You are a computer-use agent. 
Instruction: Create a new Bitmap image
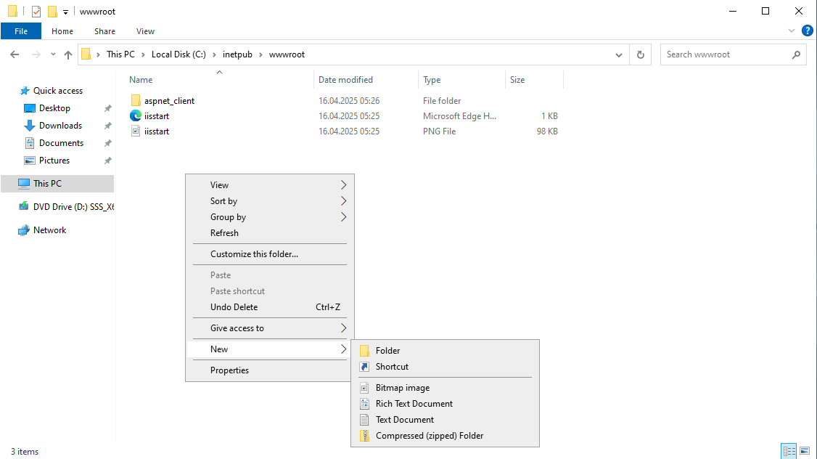pyautogui.click(x=445, y=388)
